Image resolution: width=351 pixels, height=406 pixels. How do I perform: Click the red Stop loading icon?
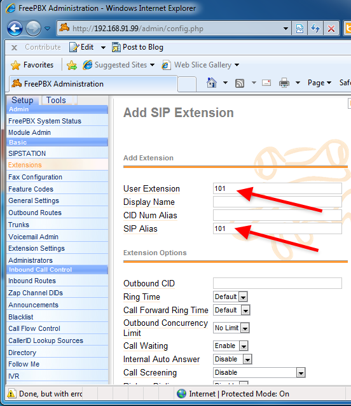(331, 28)
